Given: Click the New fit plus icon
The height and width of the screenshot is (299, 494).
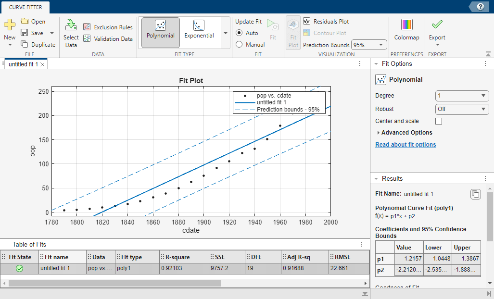Looking at the screenshot, I should click(x=10, y=25).
